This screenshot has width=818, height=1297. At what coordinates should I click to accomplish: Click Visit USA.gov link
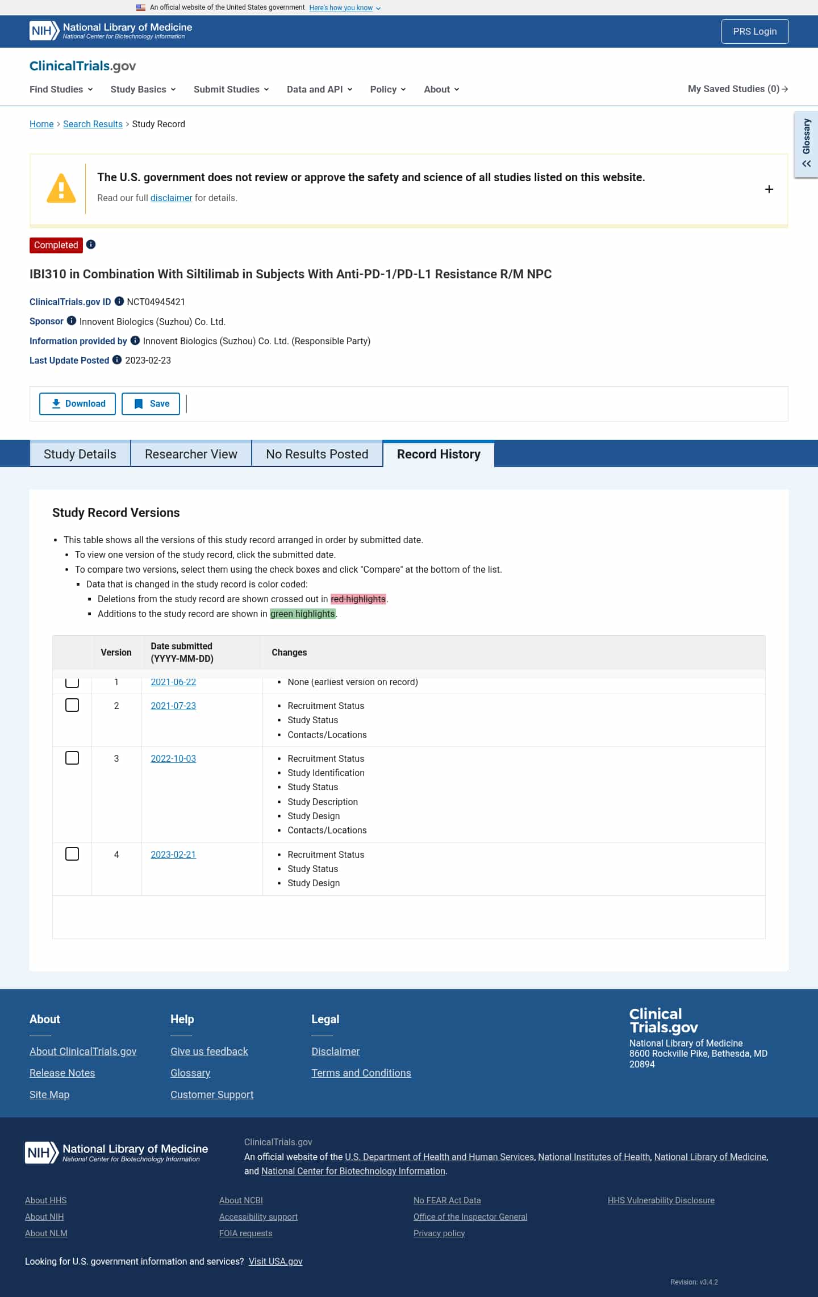(x=276, y=1261)
